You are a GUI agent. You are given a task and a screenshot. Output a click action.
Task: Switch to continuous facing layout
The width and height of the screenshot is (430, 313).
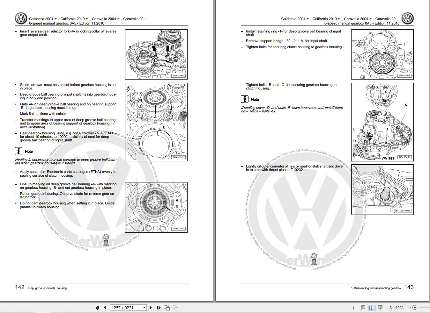click(x=380, y=308)
